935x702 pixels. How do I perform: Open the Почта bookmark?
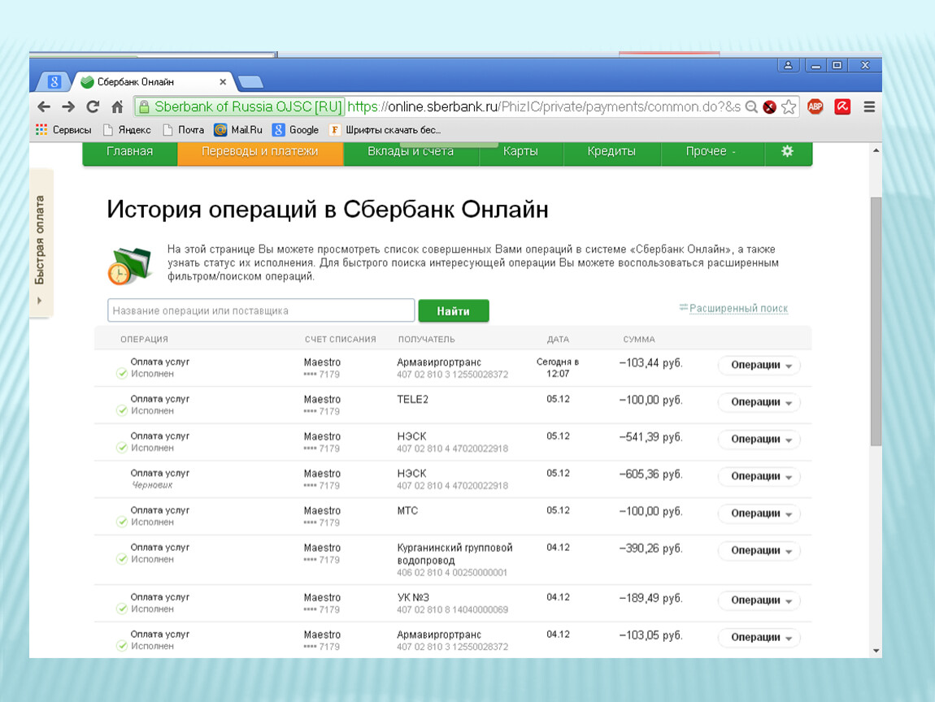184,130
